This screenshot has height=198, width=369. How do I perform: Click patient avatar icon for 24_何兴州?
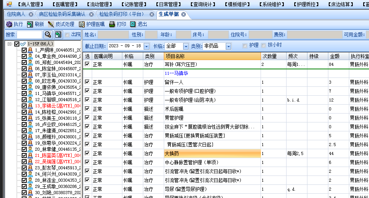(30, 174)
